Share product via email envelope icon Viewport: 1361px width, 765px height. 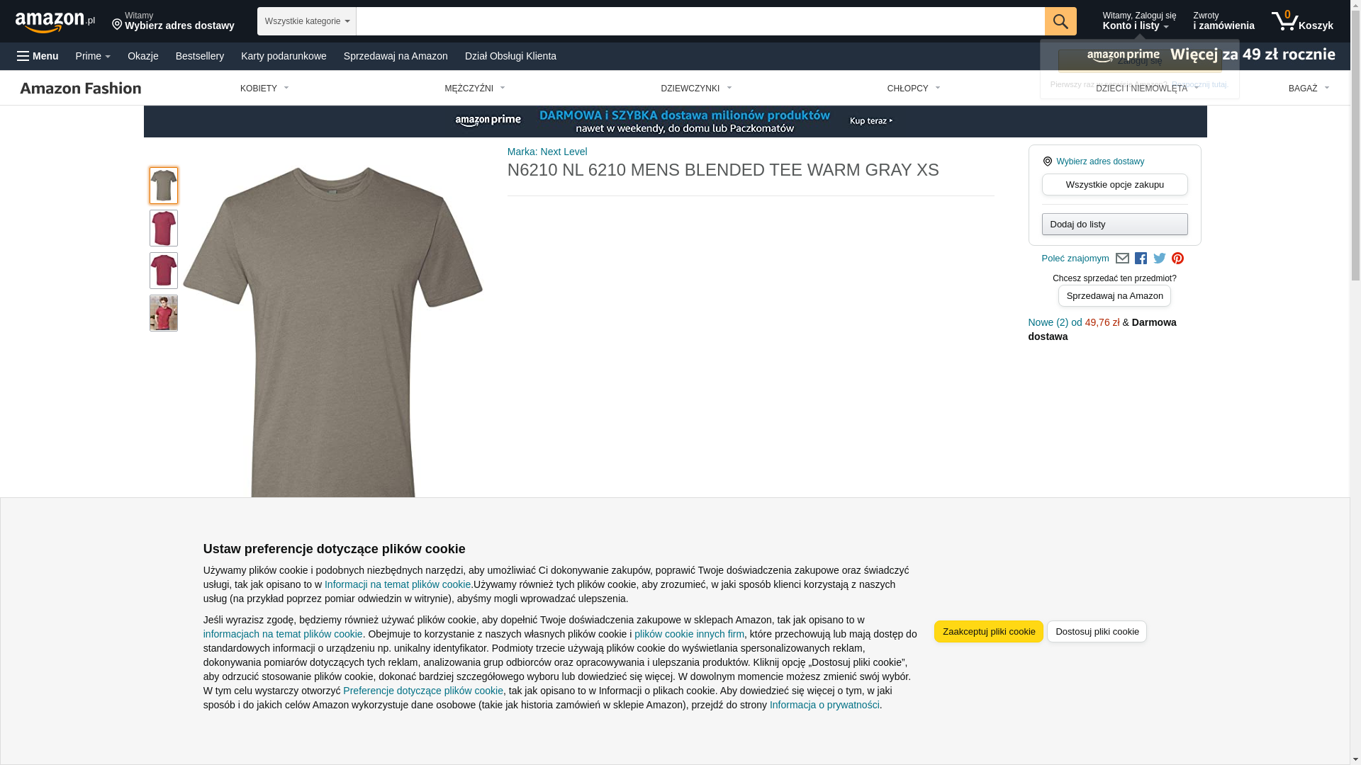pyautogui.click(x=1122, y=259)
